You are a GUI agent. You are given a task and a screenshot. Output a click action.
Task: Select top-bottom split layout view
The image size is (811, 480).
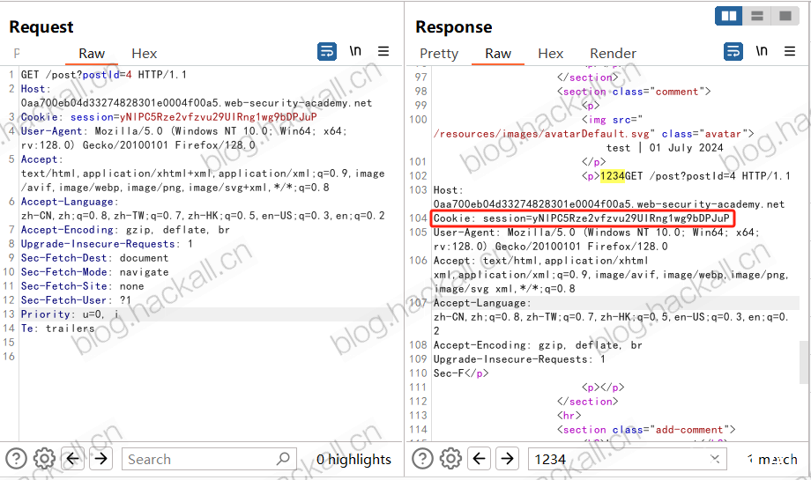(757, 16)
